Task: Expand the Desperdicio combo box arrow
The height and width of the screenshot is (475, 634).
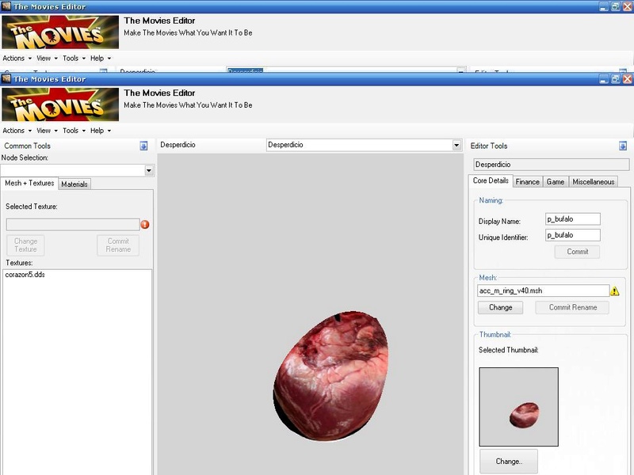Action: 456,145
